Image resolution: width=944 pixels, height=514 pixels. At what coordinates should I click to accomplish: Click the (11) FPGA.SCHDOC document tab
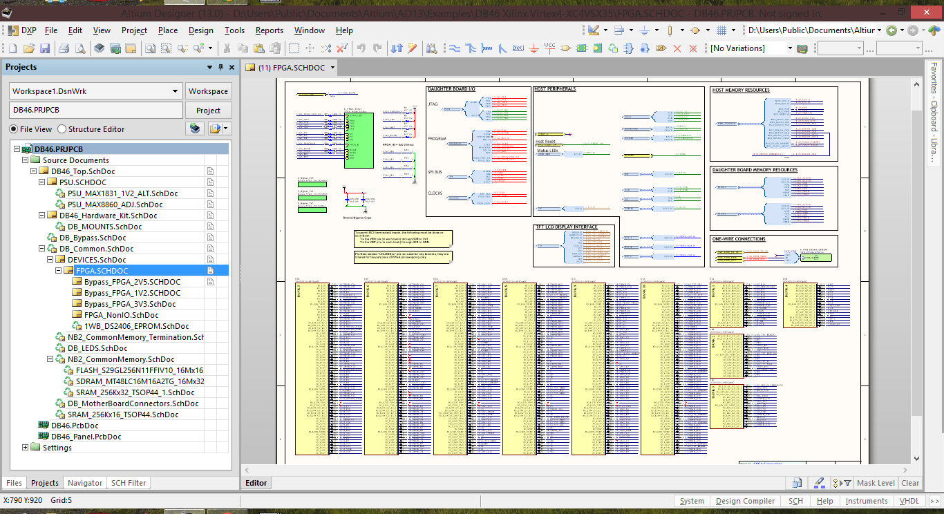[290, 68]
